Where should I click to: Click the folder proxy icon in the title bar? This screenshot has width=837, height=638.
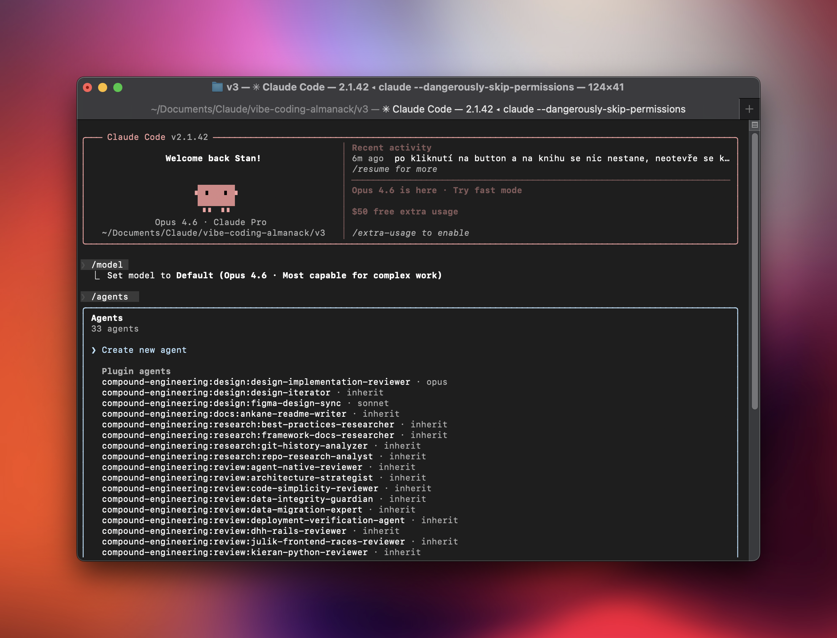[217, 87]
